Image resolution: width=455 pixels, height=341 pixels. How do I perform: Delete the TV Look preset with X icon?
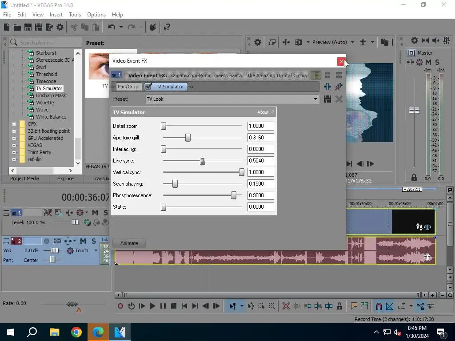point(339,99)
